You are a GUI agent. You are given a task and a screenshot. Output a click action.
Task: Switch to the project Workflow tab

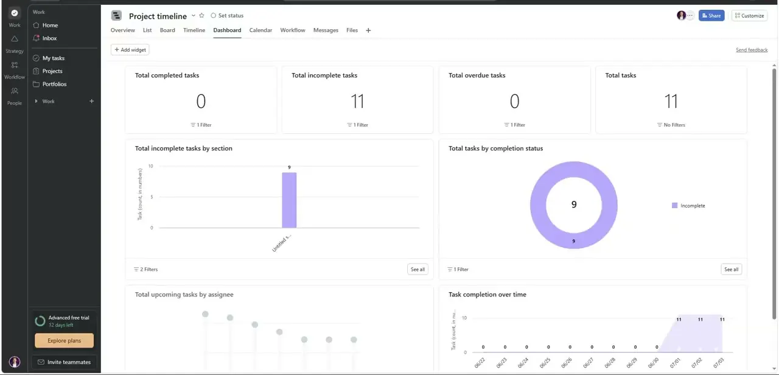pos(293,30)
